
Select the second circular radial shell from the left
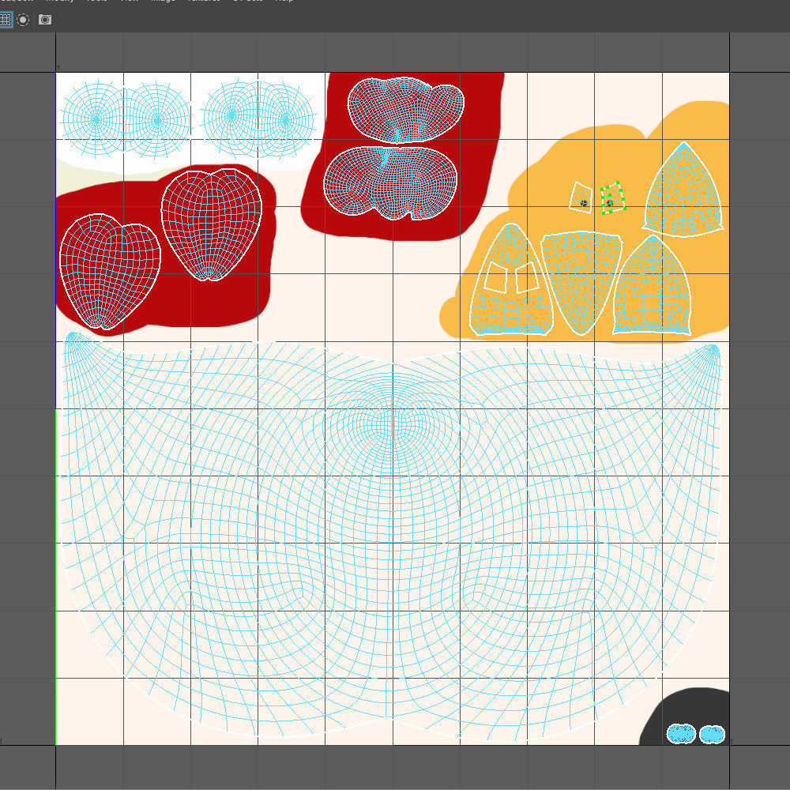(x=157, y=120)
